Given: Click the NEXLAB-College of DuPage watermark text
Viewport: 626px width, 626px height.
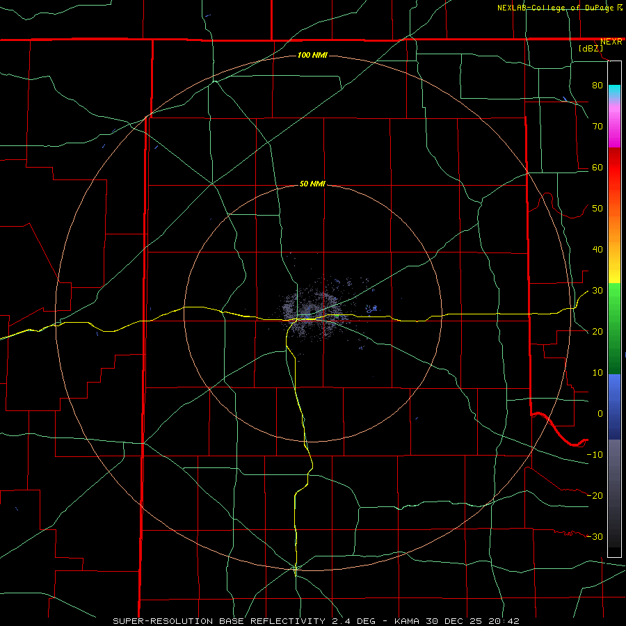Looking at the screenshot, I should tap(556, 8).
